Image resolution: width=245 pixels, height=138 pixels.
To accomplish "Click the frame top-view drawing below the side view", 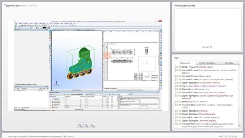I will tap(122, 60).
